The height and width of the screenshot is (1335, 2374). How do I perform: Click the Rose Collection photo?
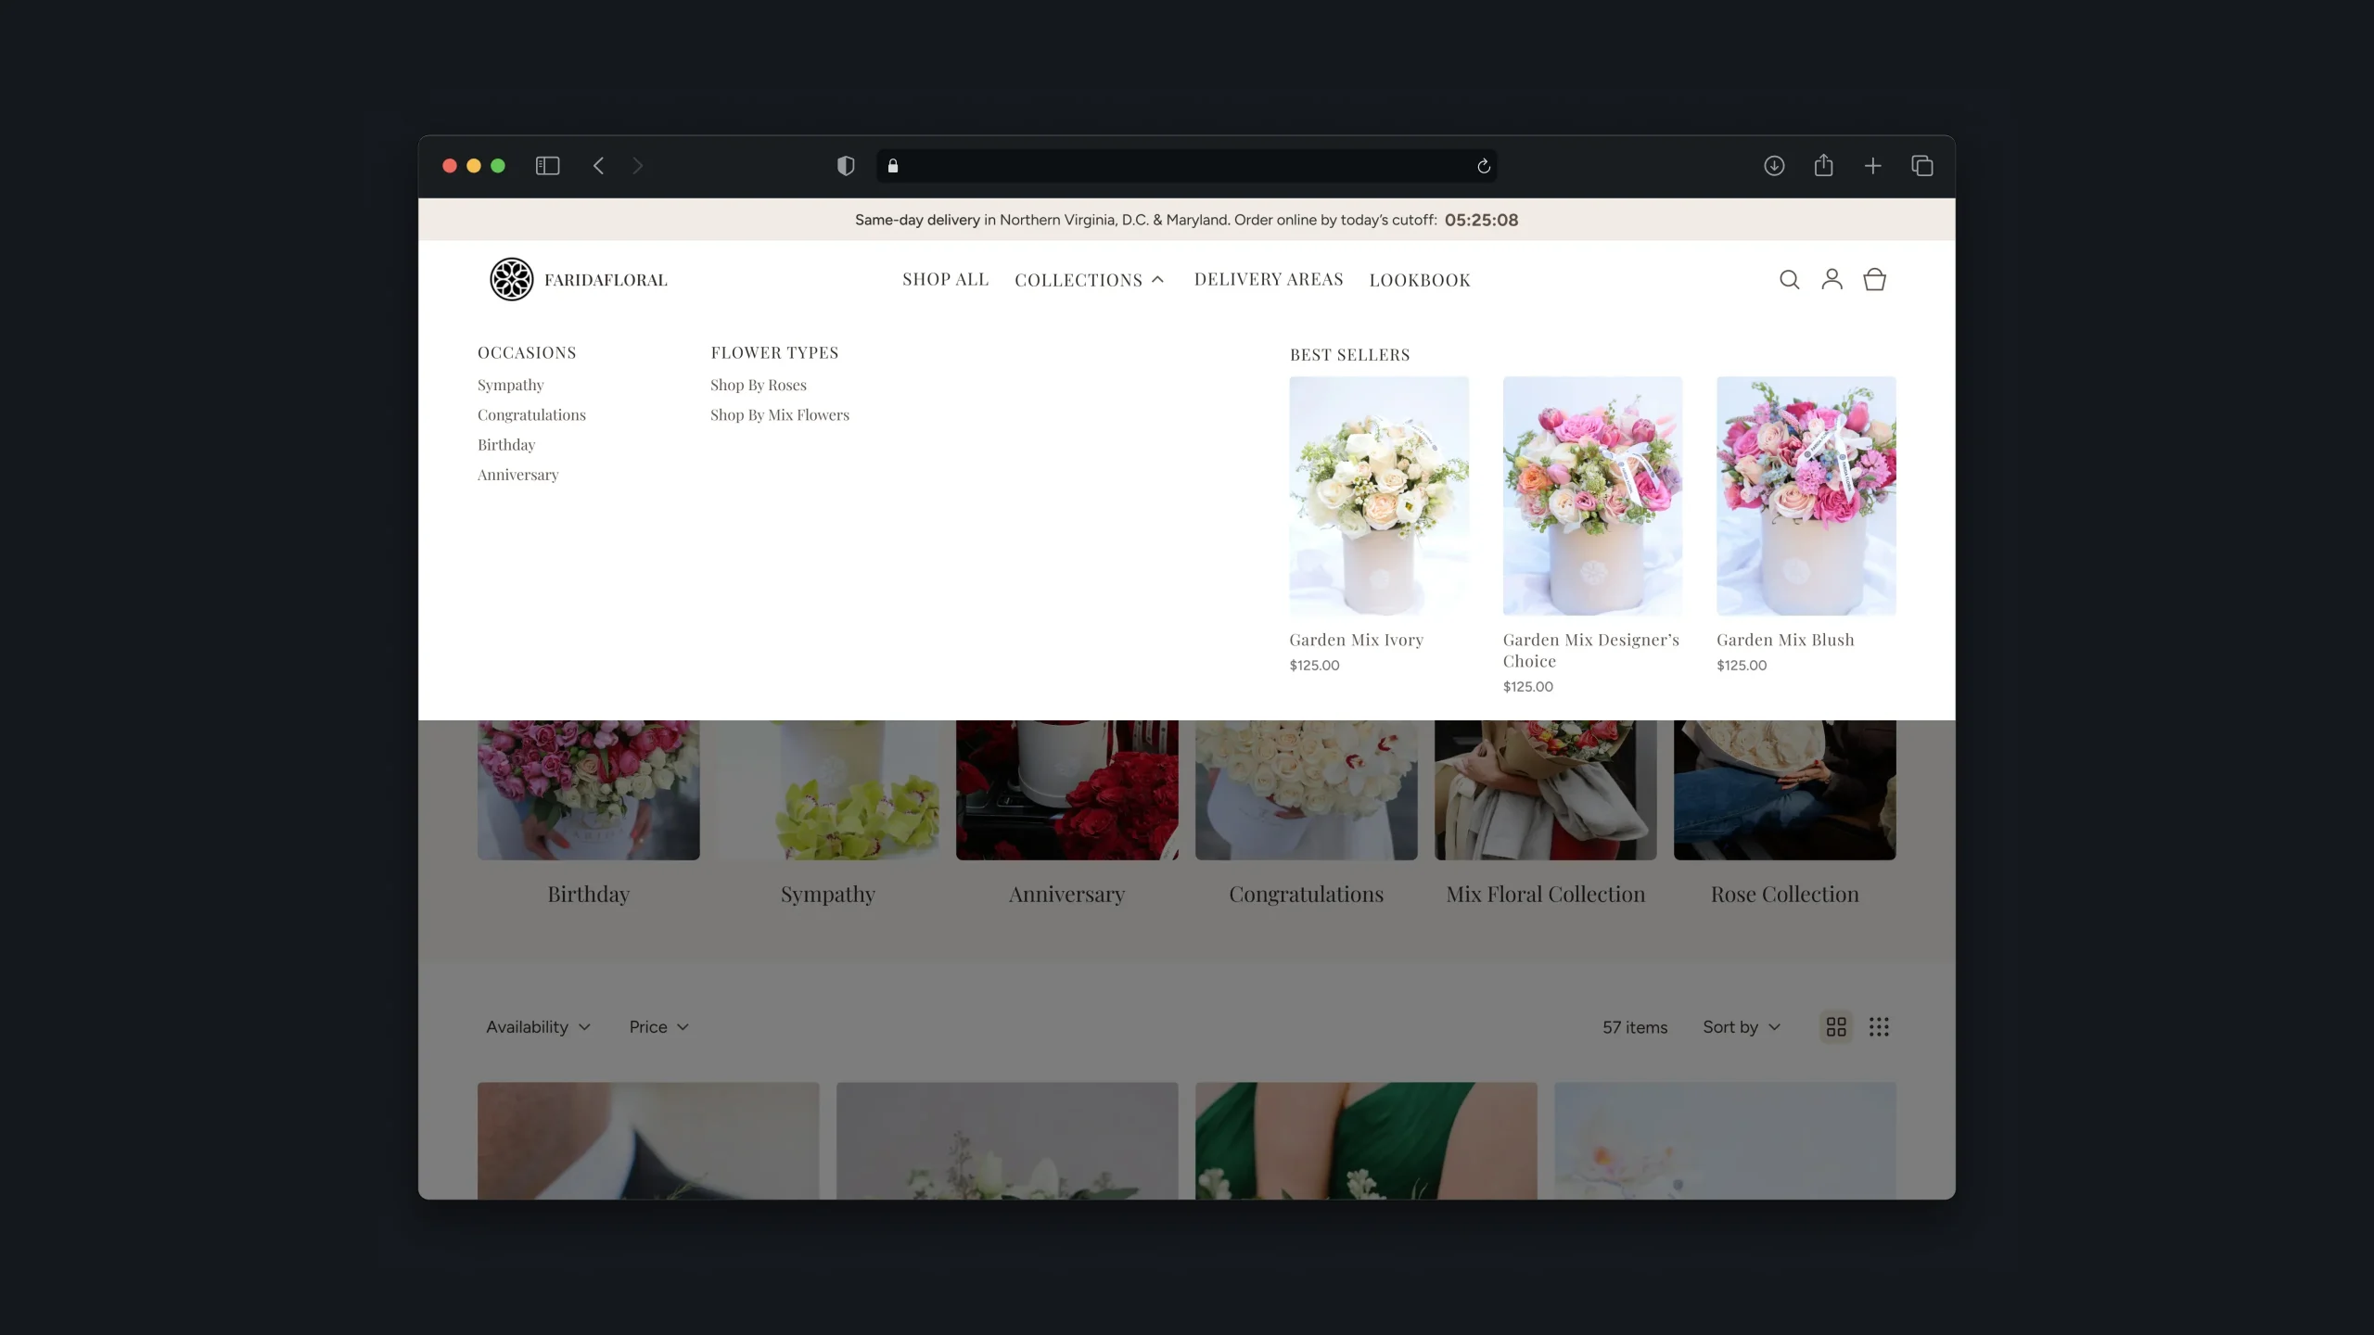(x=1784, y=790)
